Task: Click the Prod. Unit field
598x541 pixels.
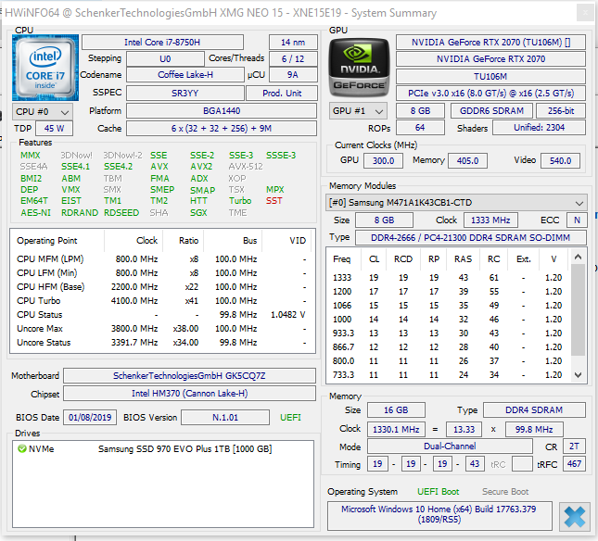Action: click(282, 93)
